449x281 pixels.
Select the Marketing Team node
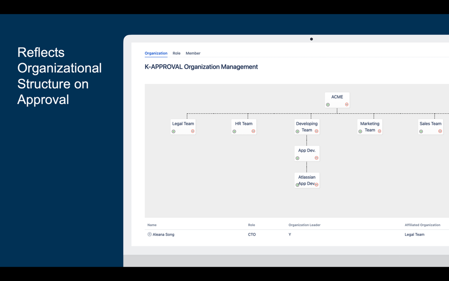[370, 127]
